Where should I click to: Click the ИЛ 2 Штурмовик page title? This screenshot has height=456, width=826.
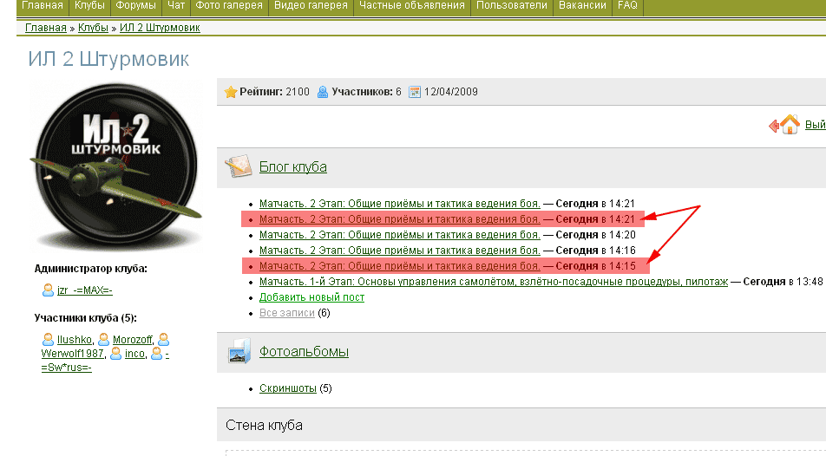(108, 59)
